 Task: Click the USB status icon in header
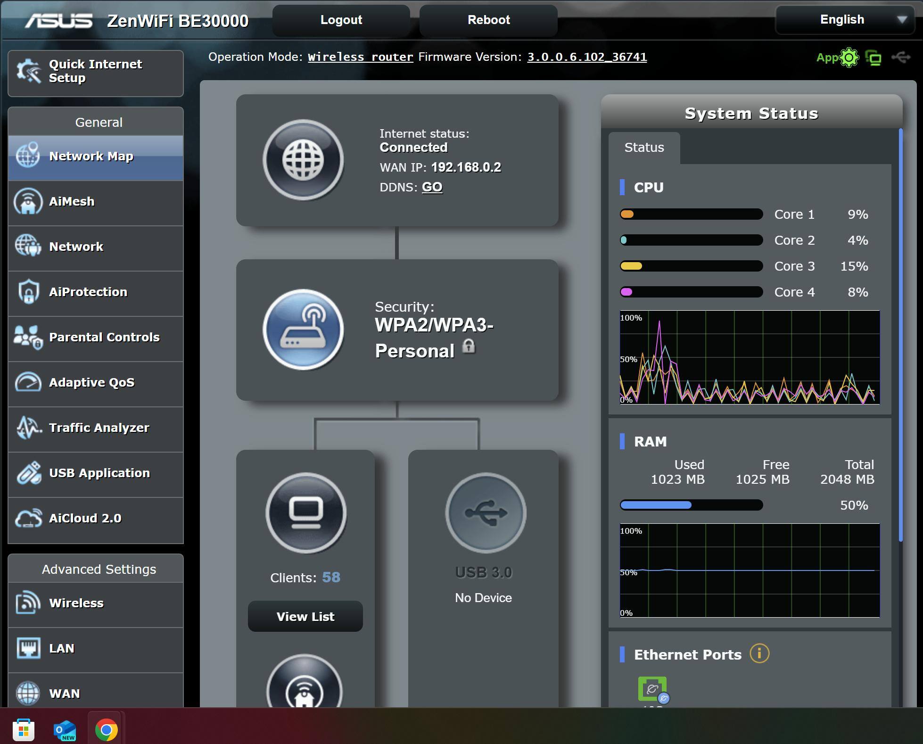900,58
